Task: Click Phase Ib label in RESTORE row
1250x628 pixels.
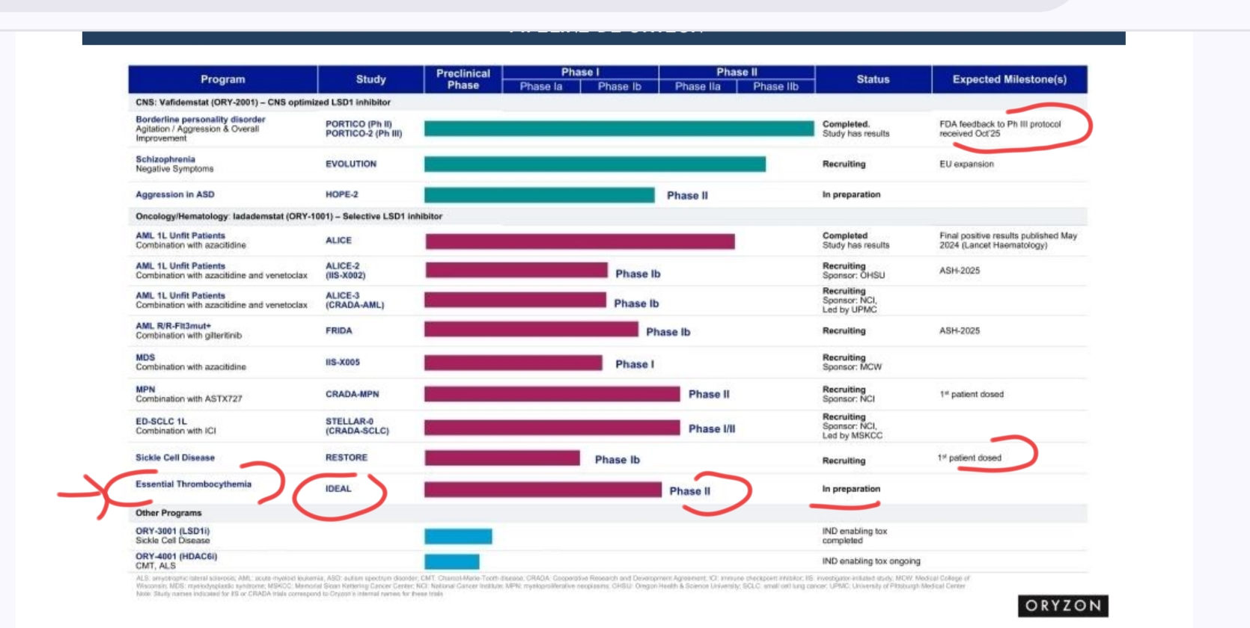Action: 618,460
